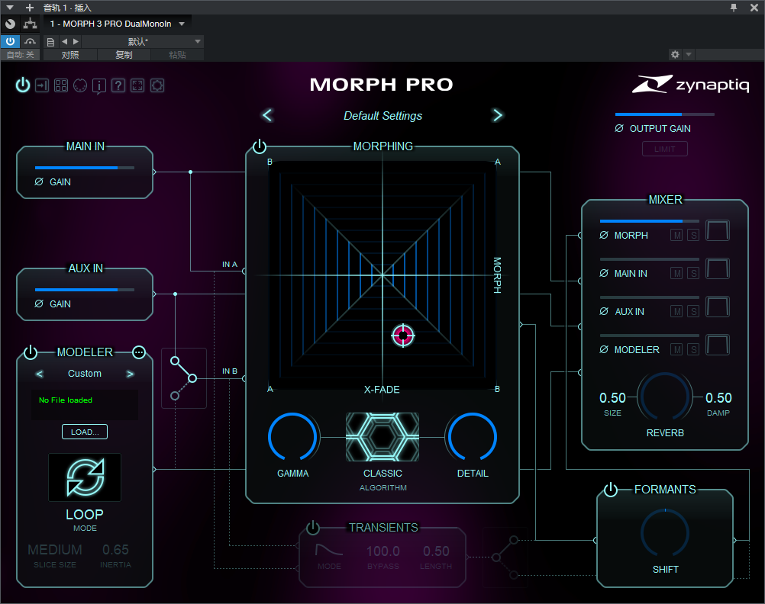Click the resize window icon in toolbar
The image size is (765, 604).
pyautogui.click(x=137, y=86)
